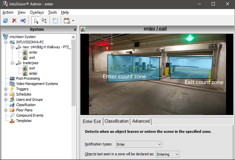Select the arrow pointer tool

coord(36,21)
